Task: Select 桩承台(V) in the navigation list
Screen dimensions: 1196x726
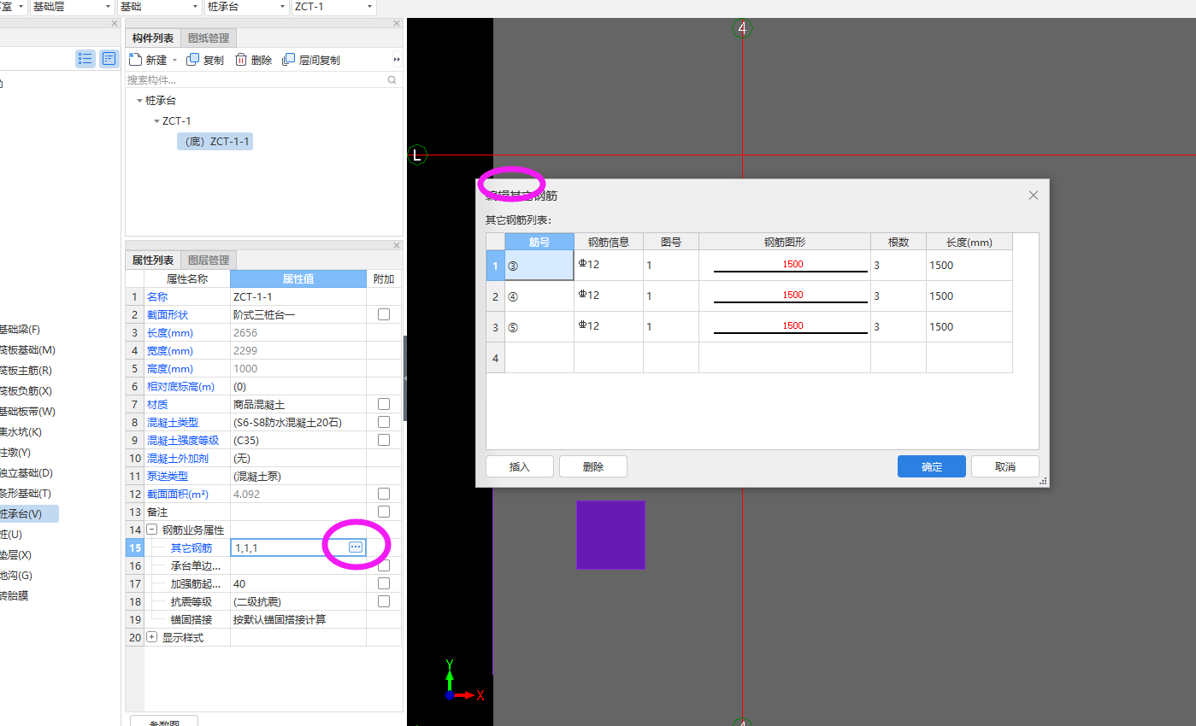Action: click(29, 513)
